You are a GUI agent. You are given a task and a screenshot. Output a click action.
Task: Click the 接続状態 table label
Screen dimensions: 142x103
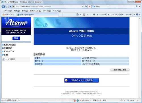[39, 64]
